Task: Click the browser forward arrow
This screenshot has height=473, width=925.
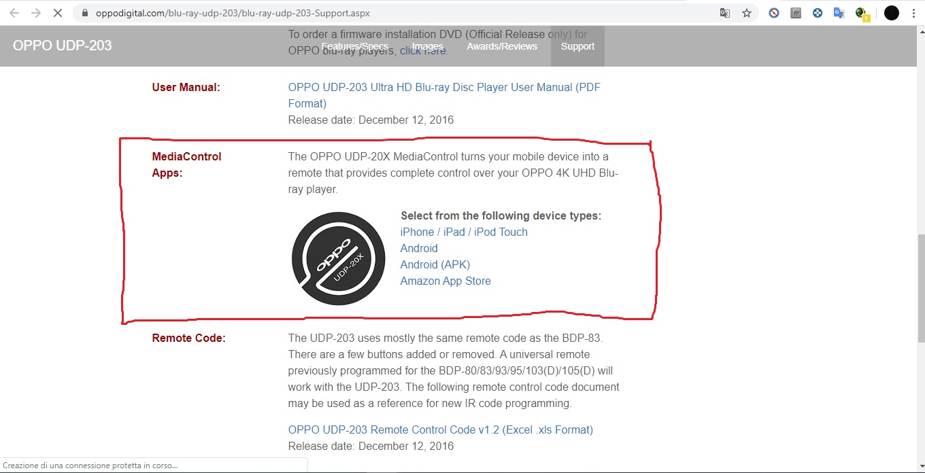Action: pos(36,13)
